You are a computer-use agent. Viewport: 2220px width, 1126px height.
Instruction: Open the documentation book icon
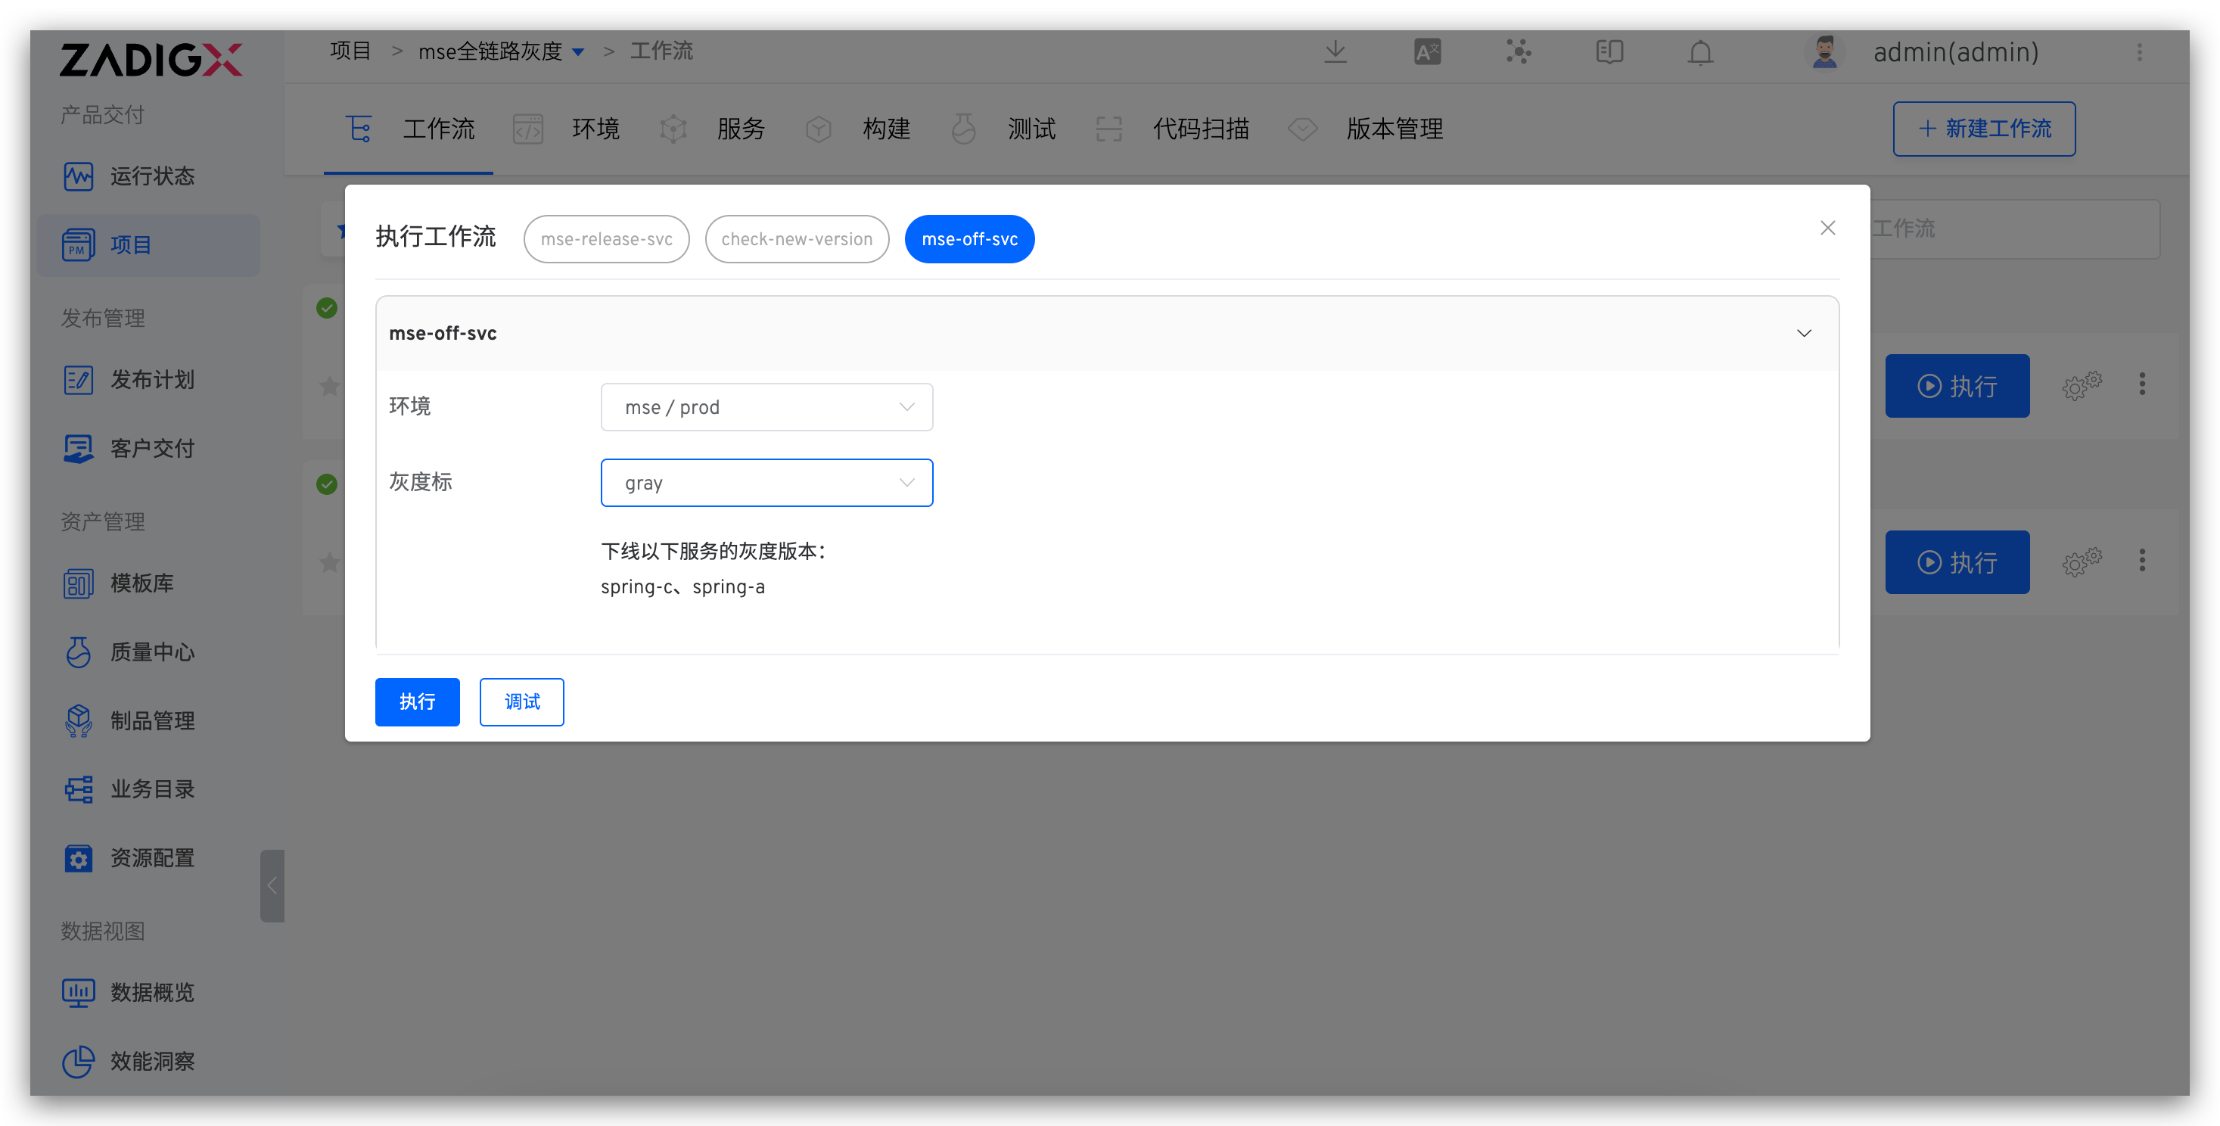(x=1609, y=53)
